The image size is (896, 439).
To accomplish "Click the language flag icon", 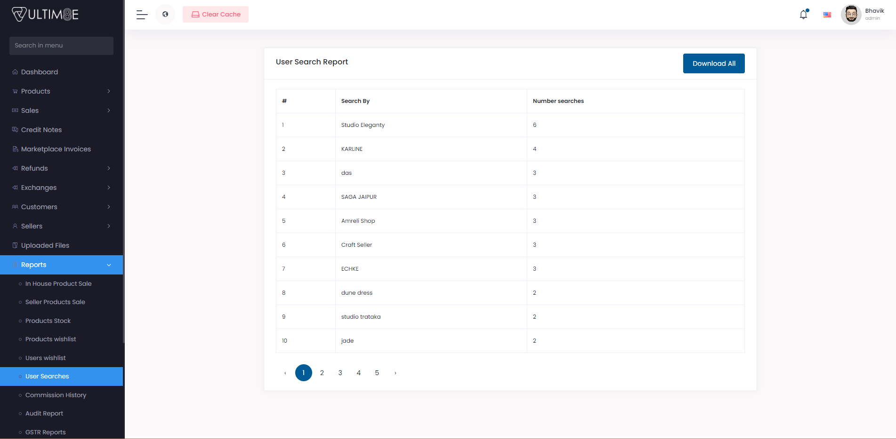I will tap(827, 15).
